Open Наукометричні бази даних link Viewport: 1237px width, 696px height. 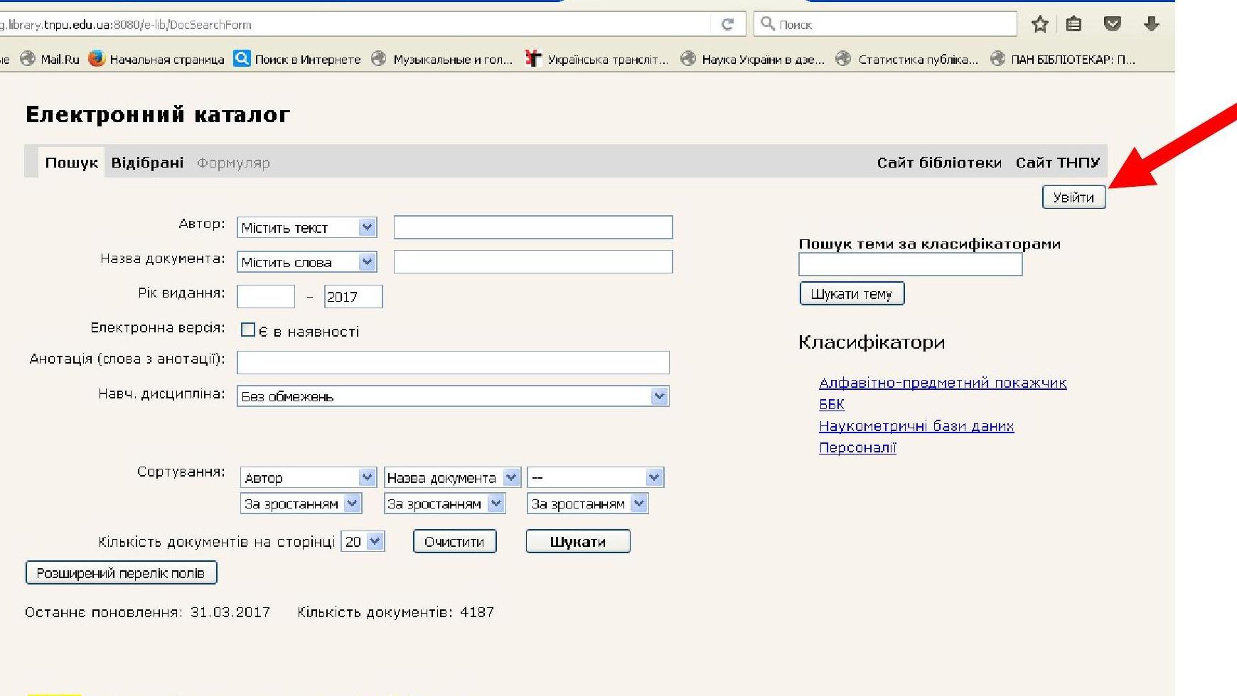[x=916, y=426]
